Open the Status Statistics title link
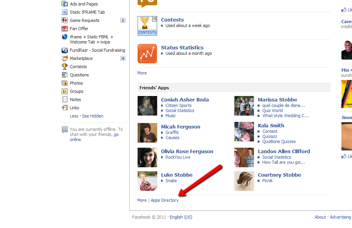 [182, 47]
